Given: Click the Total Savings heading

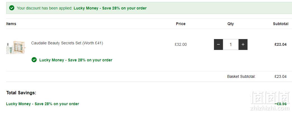Looking at the screenshot, I should (21, 93).
